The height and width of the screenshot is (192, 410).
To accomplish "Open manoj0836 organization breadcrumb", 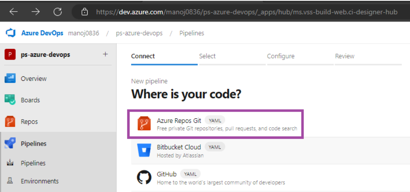I will [84, 33].
